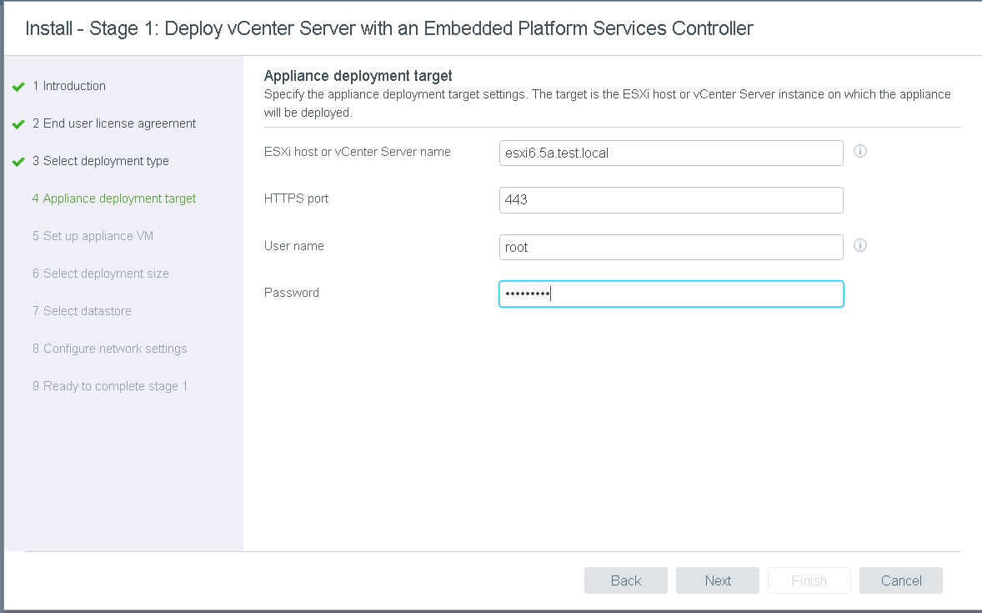The height and width of the screenshot is (613, 982).
Task: Select step 4 Appliance deployment target
Action: (114, 198)
